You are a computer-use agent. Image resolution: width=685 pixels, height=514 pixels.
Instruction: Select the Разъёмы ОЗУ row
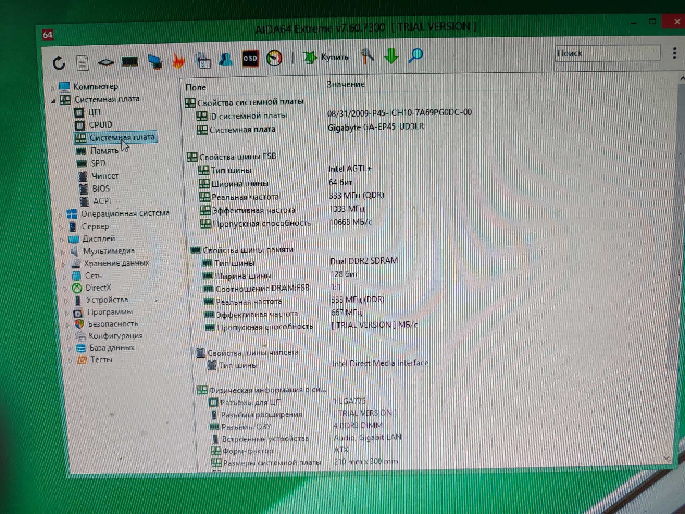point(296,426)
